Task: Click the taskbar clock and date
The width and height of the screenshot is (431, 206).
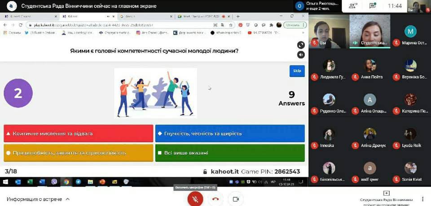Action: (287, 182)
